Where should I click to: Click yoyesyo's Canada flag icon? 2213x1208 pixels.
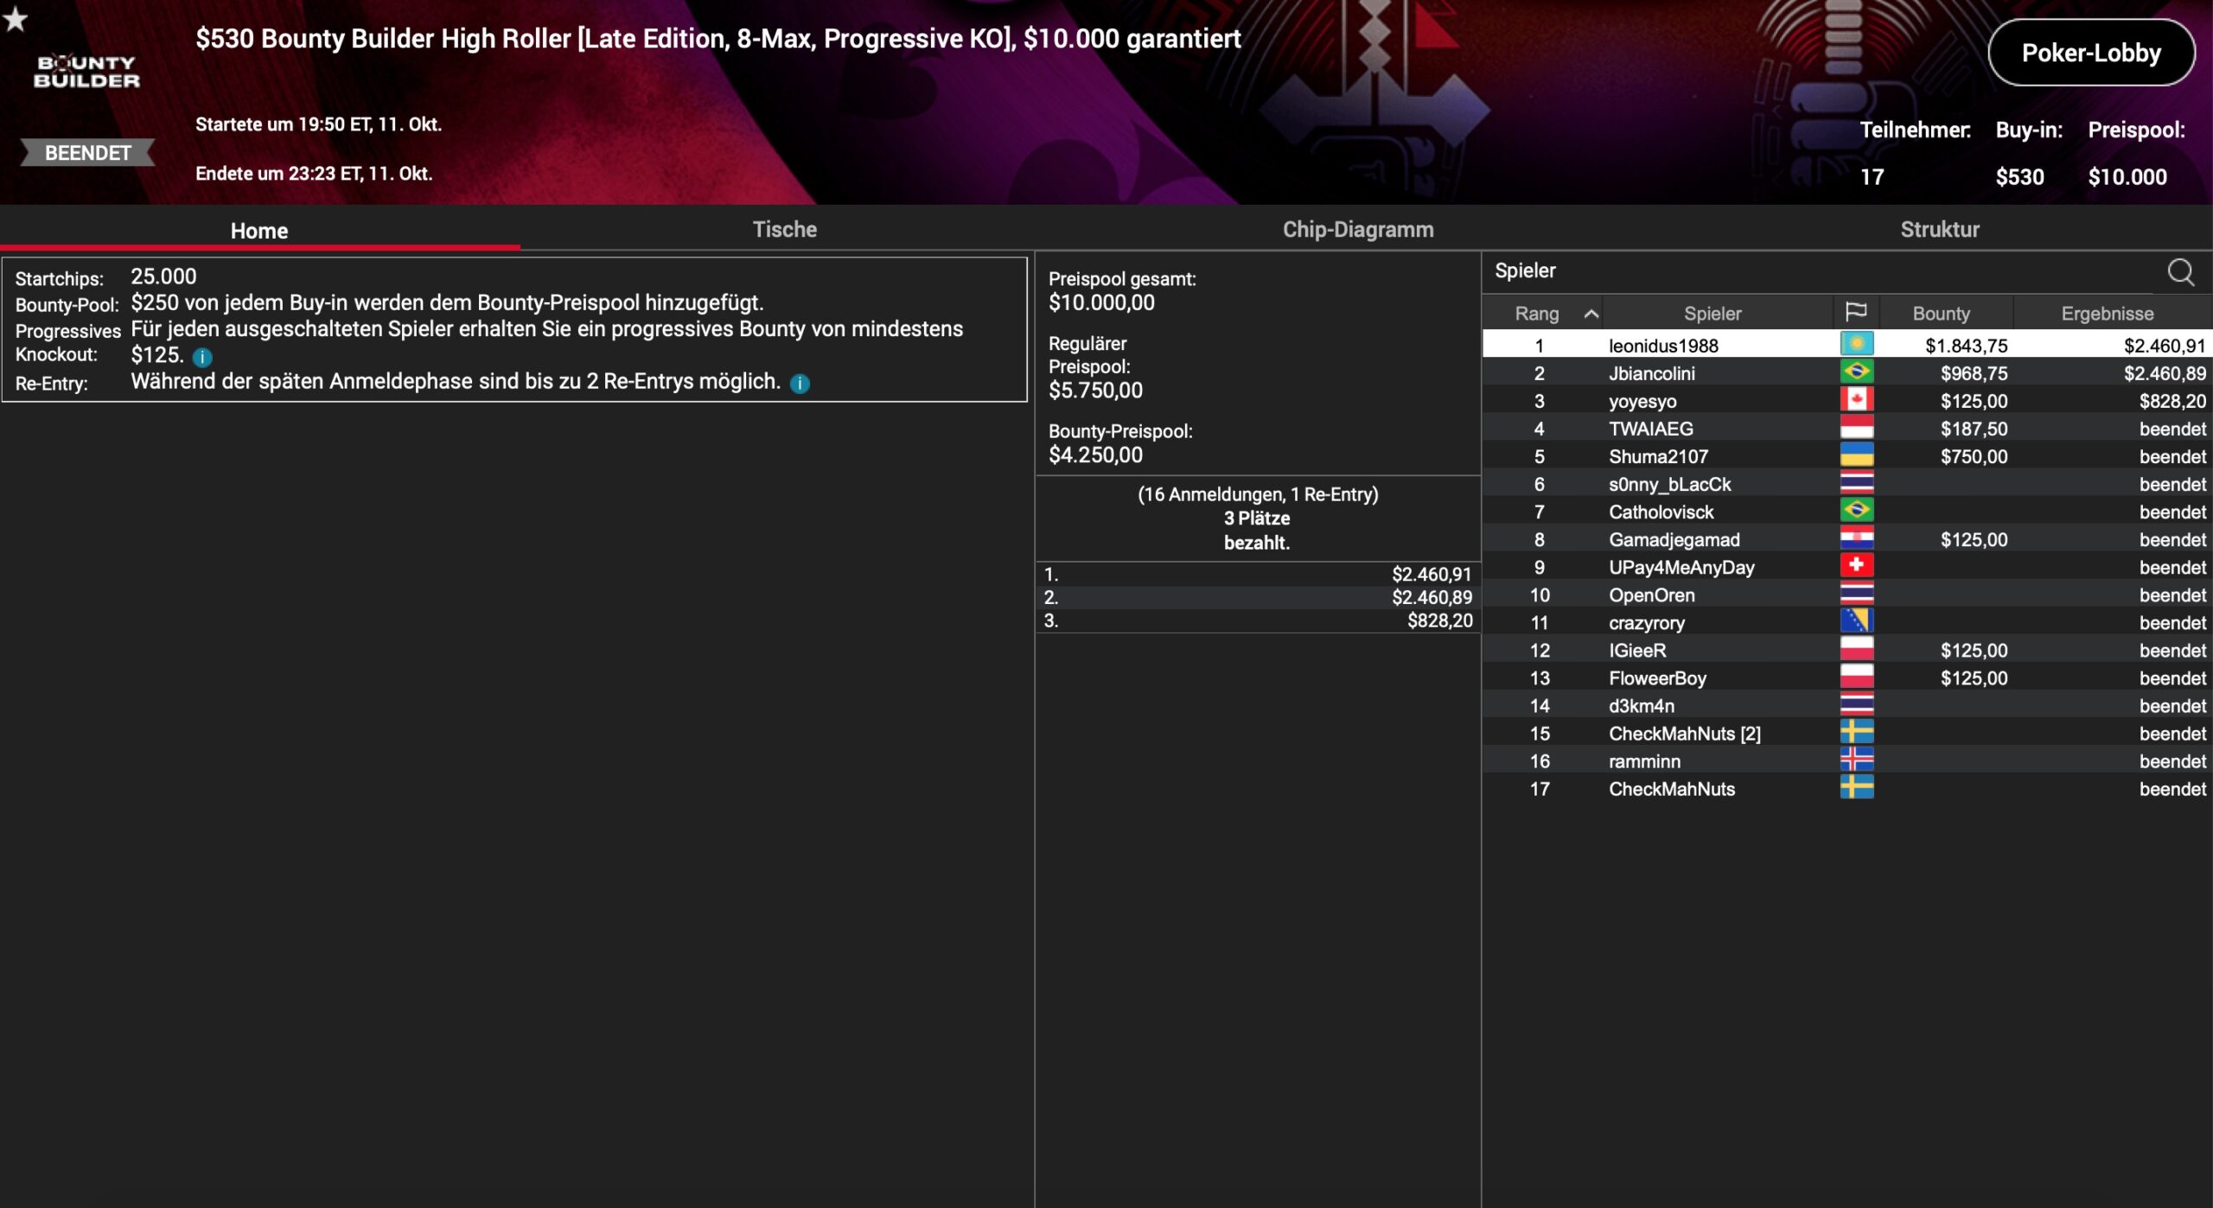tap(1856, 400)
